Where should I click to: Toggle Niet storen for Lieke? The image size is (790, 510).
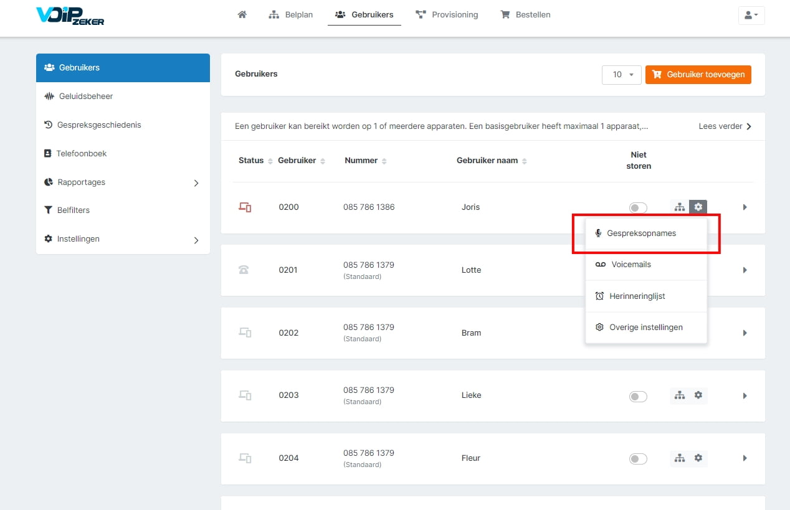point(638,397)
